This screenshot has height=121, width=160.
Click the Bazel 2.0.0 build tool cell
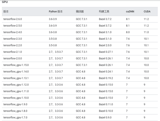point(105,45)
